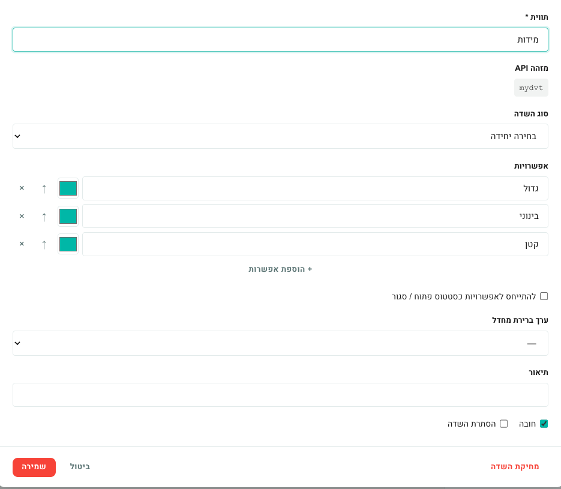The width and height of the screenshot is (561, 489).
Task: Click the מחיקת השדה delete field link
Action: click(x=515, y=466)
